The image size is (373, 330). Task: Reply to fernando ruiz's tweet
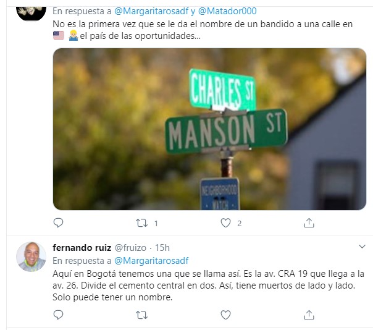click(58, 315)
